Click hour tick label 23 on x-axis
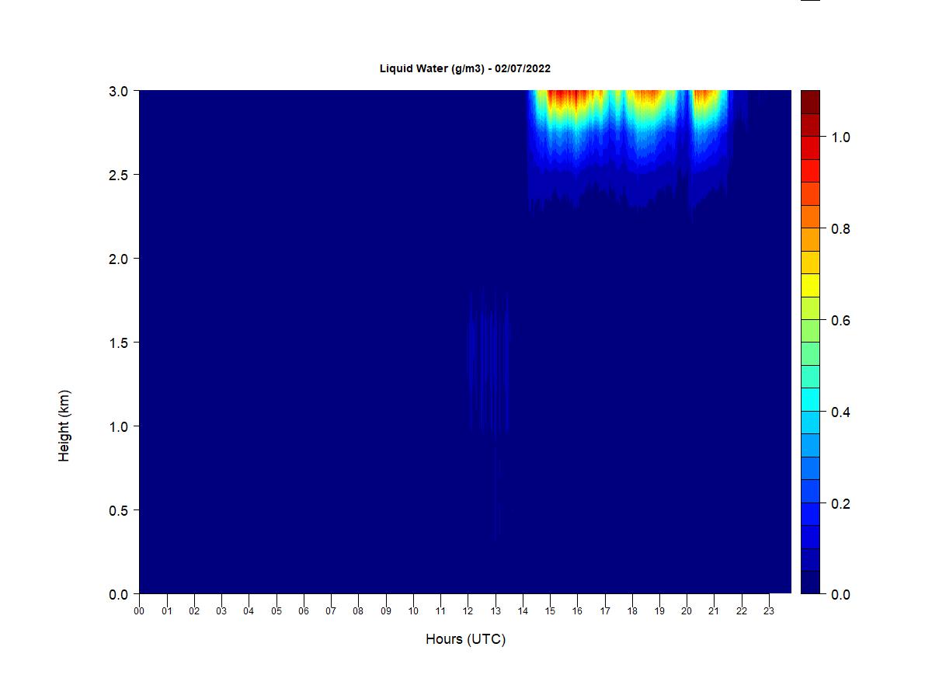Viewport: 932px width, 699px height. (769, 611)
